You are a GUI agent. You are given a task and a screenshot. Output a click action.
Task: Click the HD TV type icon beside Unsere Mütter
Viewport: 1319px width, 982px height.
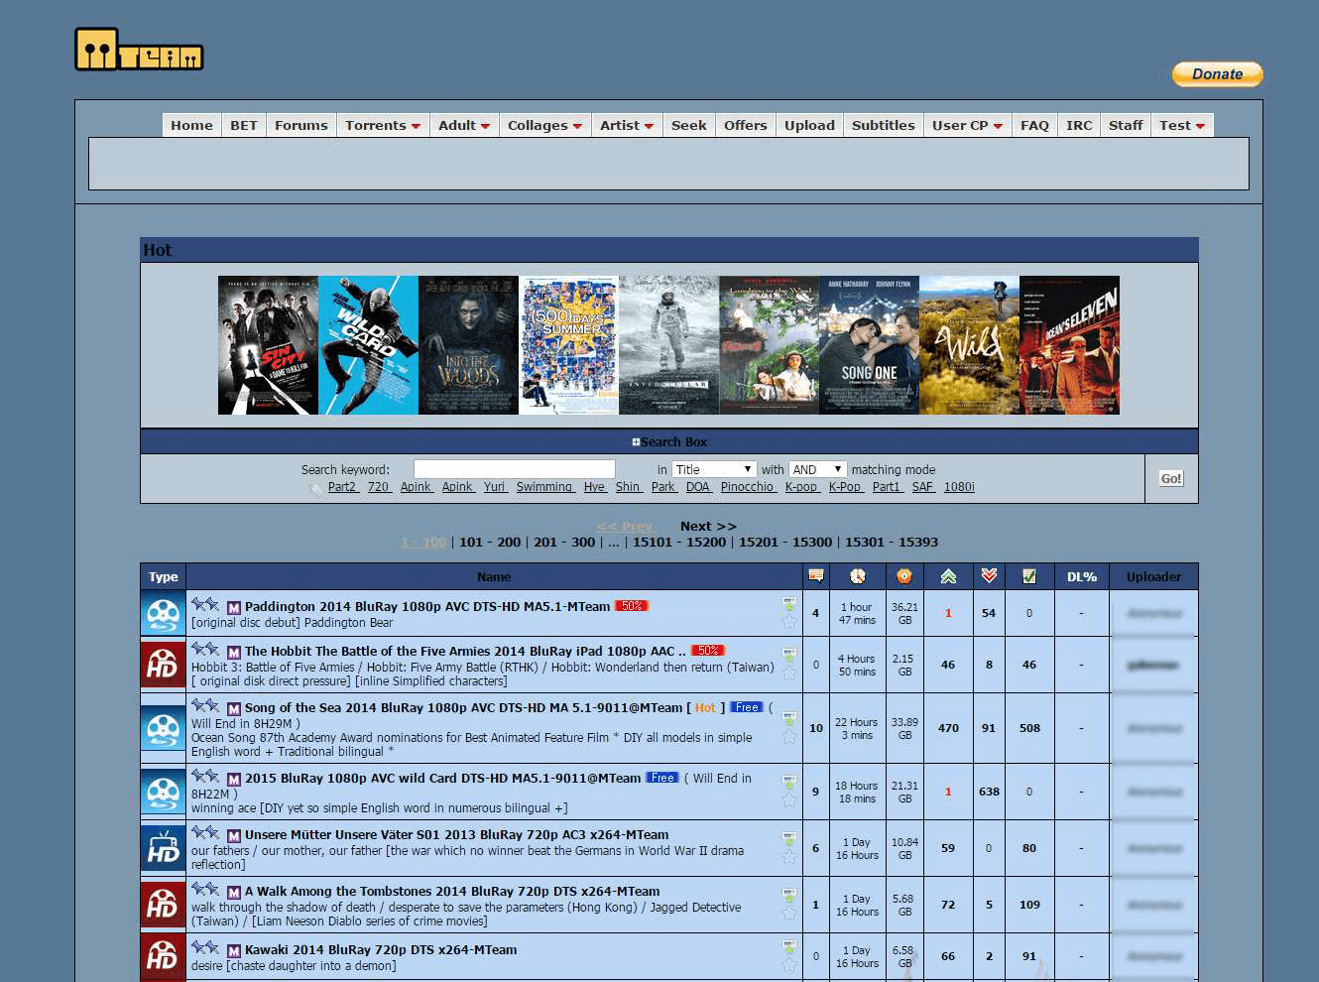pyautogui.click(x=163, y=848)
